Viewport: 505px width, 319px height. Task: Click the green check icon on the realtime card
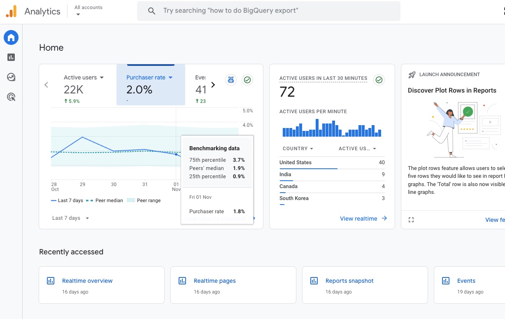tap(379, 80)
